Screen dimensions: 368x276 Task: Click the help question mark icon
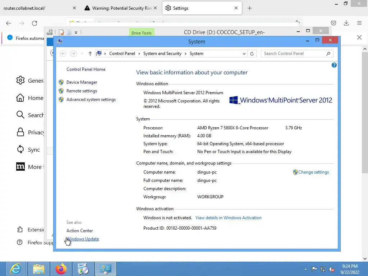pyautogui.click(x=334, y=65)
